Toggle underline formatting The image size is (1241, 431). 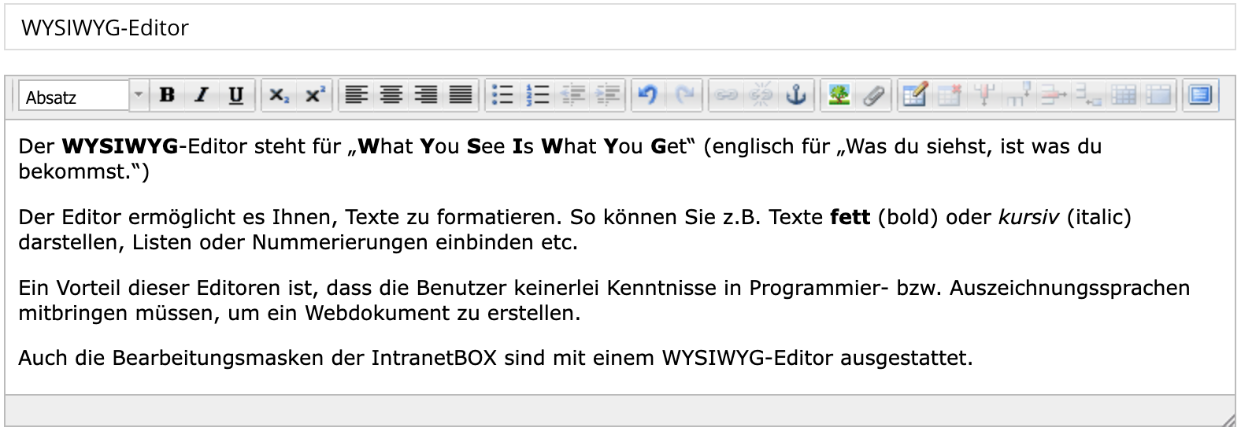click(x=235, y=95)
